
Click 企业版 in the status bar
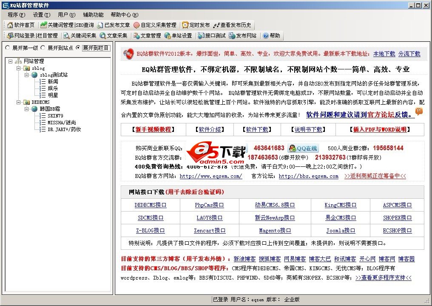292,299
